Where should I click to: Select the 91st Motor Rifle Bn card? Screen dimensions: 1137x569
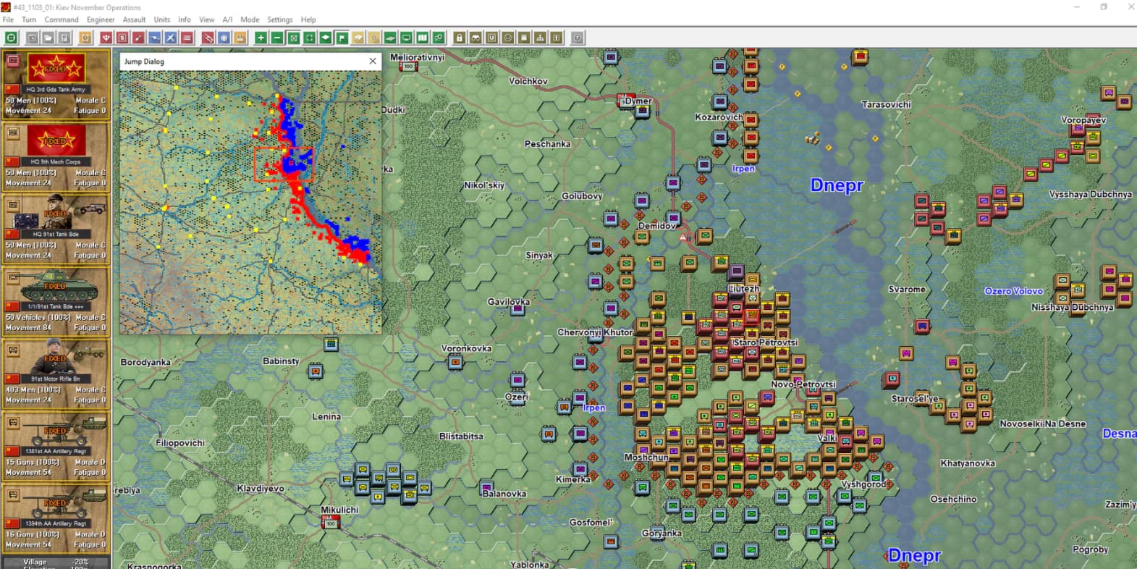pyautogui.click(x=56, y=374)
